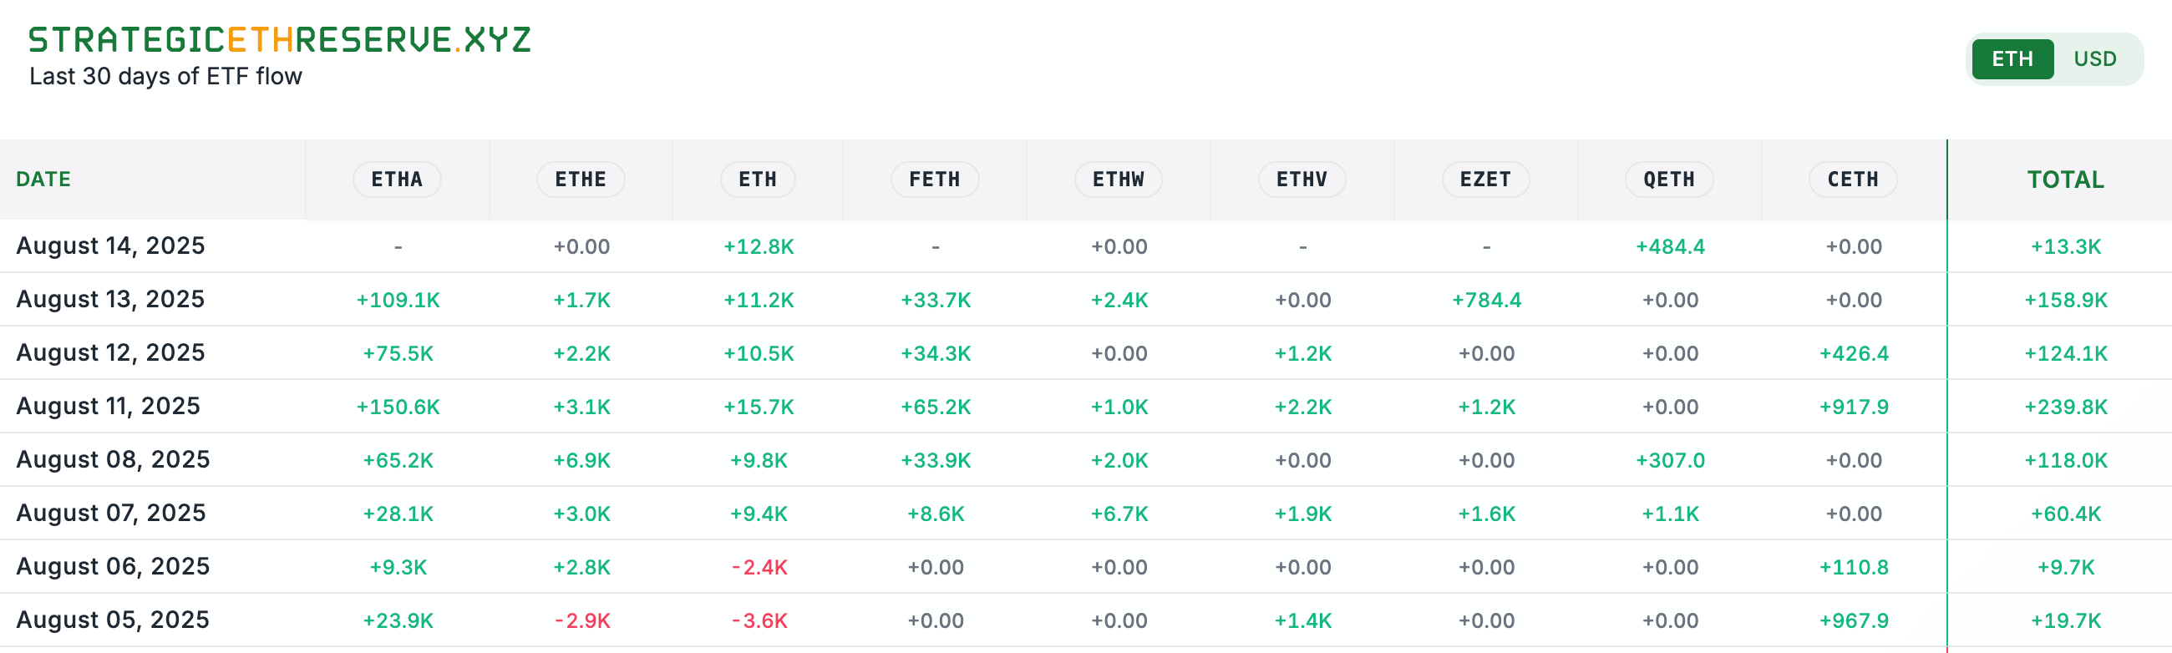Screen dimensions: 2172x653
Task: Select the FETH ticker pill
Action: point(934,180)
